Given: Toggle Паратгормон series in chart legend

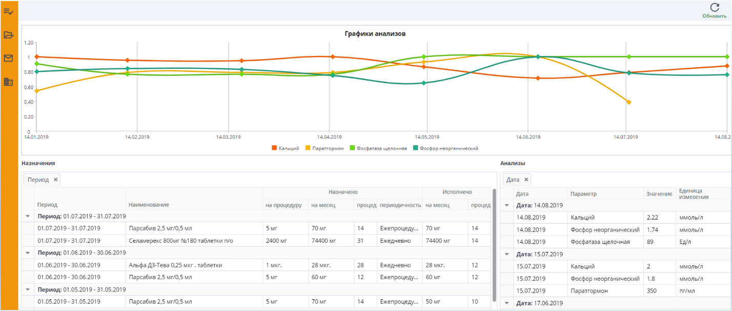Looking at the screenshot, I should [x=324, y=148].
